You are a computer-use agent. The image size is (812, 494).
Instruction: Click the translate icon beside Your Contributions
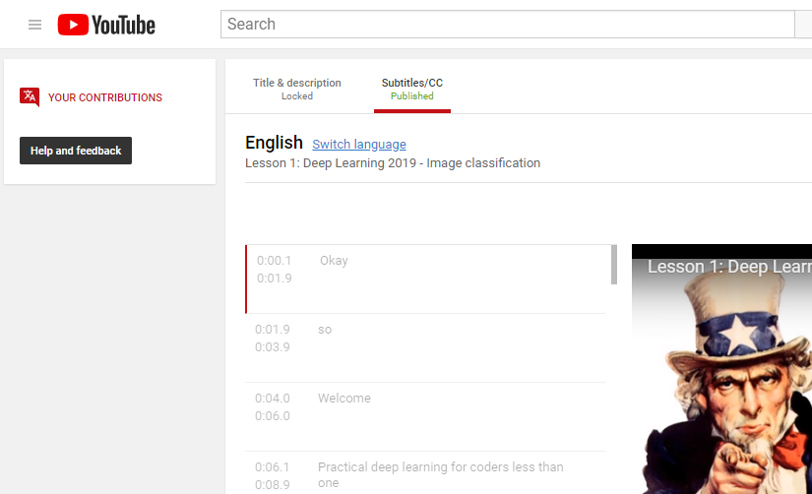pyautogui.click(x=30, y=96)
